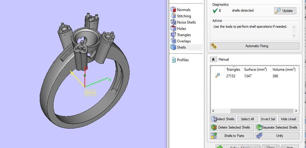
Task: Convert Shells to Parts
Action: pos(232,136)
